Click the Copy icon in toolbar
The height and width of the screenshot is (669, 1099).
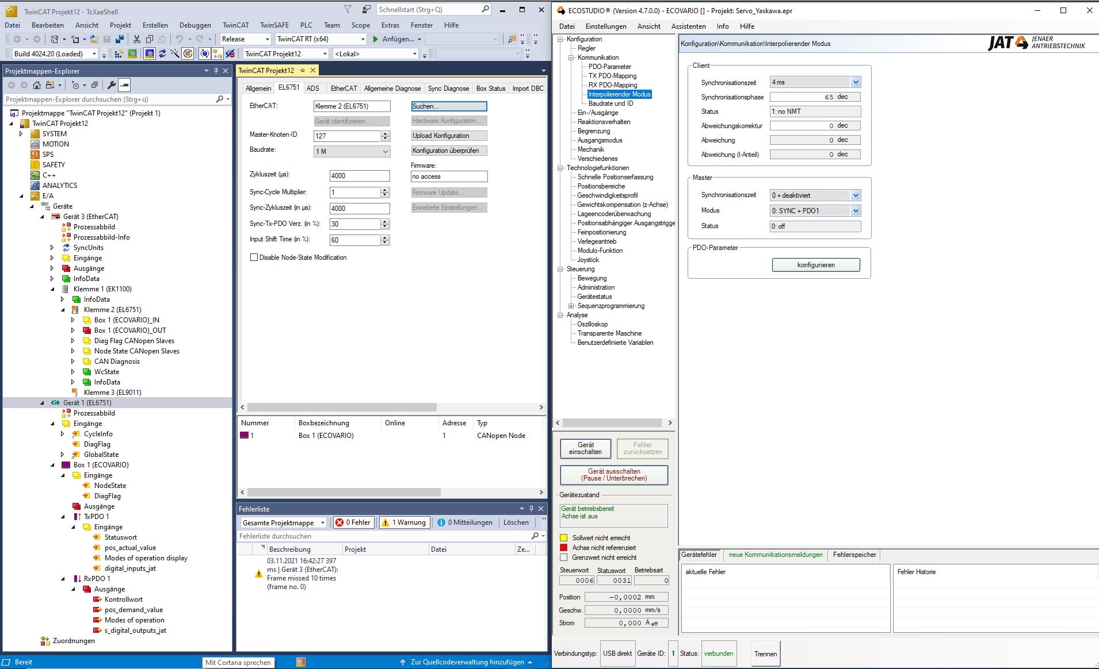tap(150, 39)
